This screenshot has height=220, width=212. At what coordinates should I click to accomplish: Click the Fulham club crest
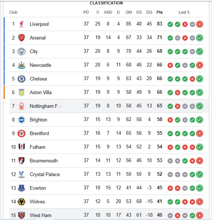[x=21, y=147]
